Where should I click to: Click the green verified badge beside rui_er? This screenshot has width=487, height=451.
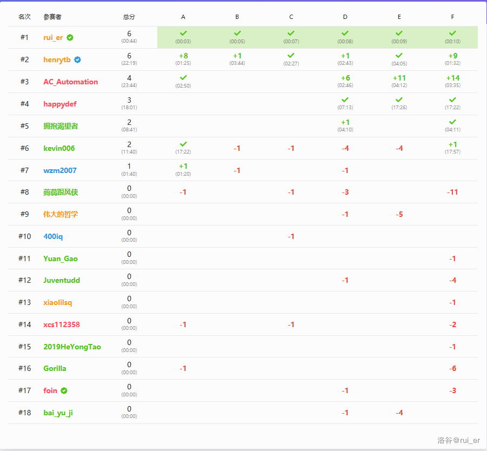pyautogui.click(x=70, y=38)
